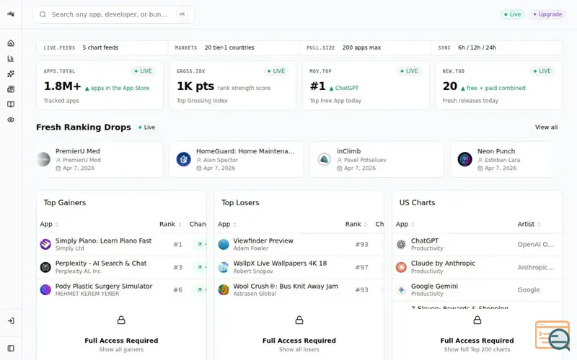
Task: Click the 20 tier-1 countries stat
Action: tap(229, 48)
